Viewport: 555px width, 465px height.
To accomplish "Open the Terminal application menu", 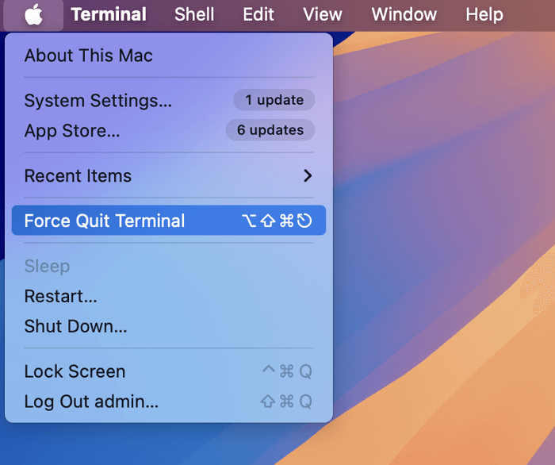I will point(109,15).
